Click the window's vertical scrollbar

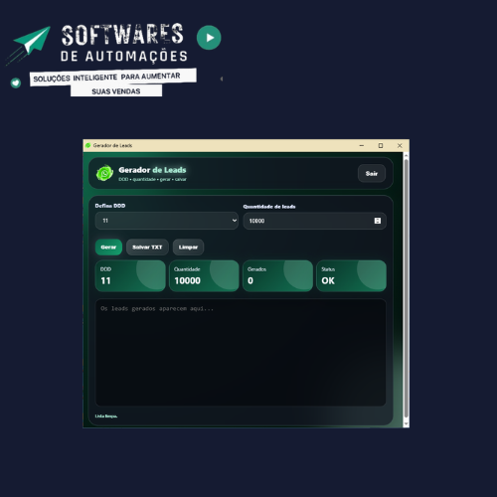tap(407, 290)
